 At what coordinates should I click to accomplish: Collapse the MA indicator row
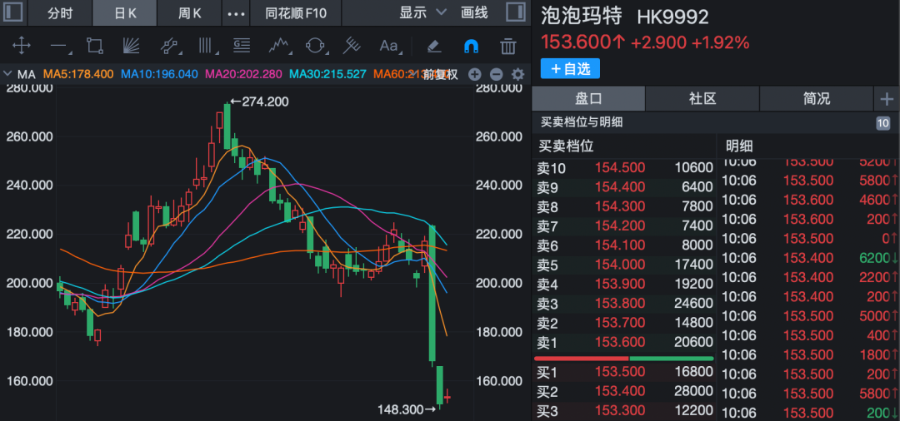pos(8,74)
